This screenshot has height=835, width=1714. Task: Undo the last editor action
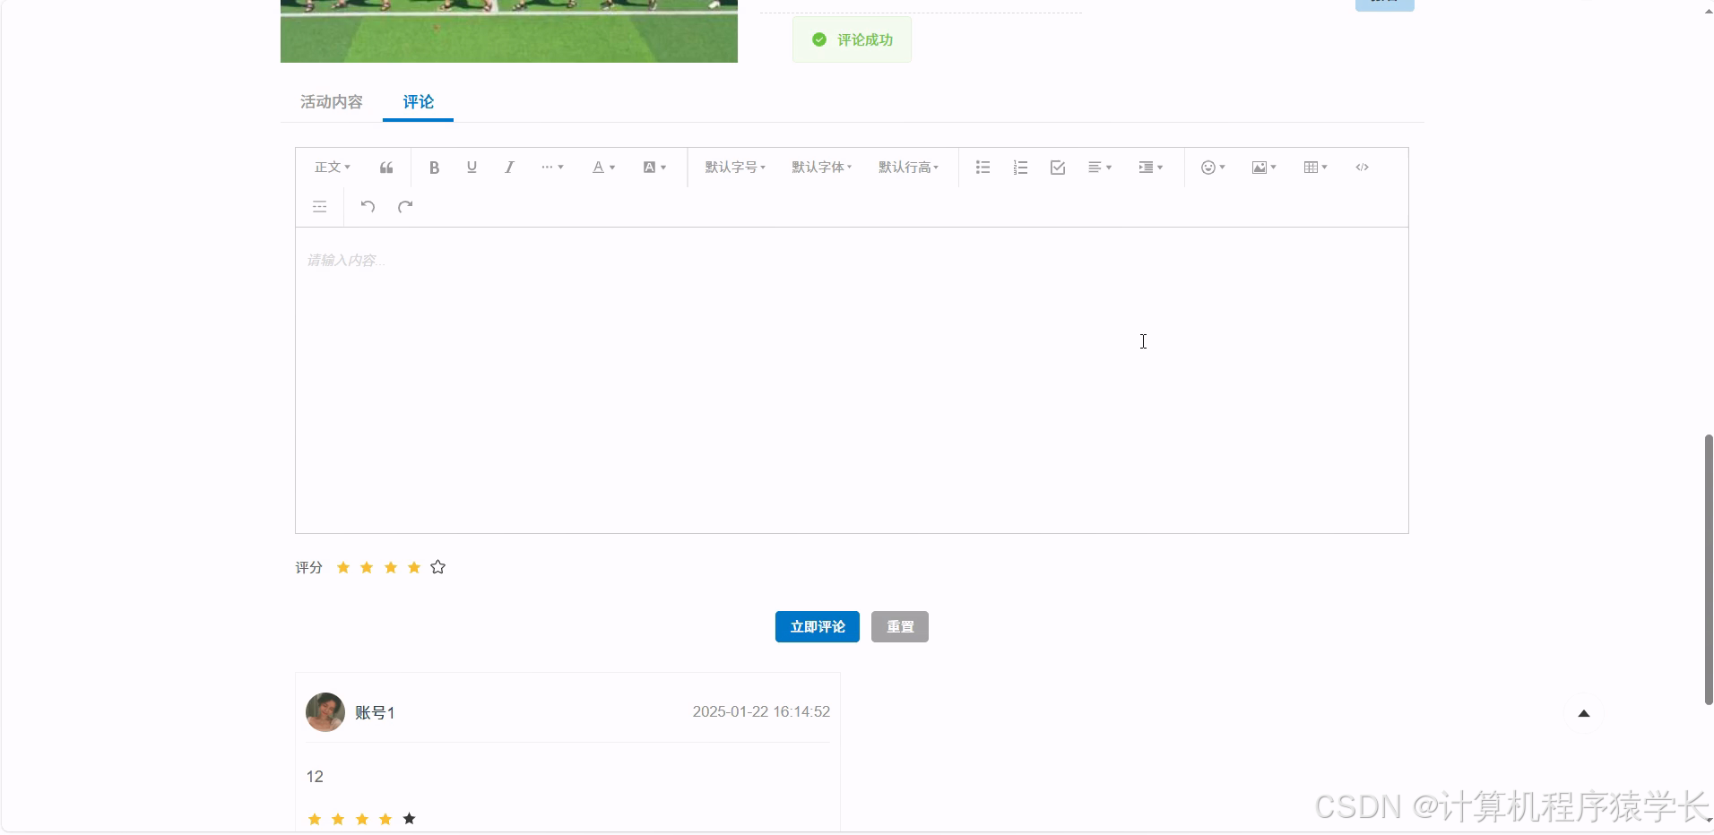(367, 206)
